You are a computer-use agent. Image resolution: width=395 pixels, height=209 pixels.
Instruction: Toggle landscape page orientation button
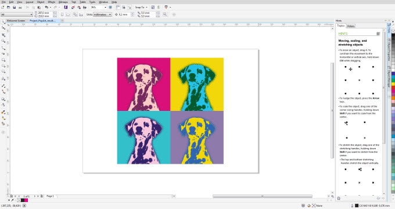[x=68, y=15]
